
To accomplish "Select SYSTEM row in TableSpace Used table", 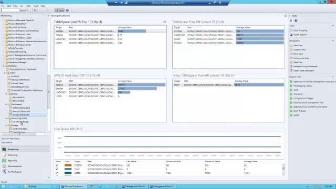I will tap(110, 31).
